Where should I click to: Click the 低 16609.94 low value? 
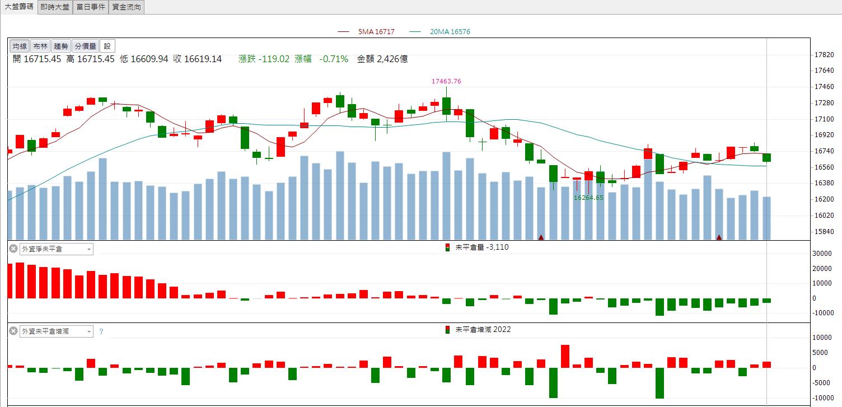coord(144,59)
